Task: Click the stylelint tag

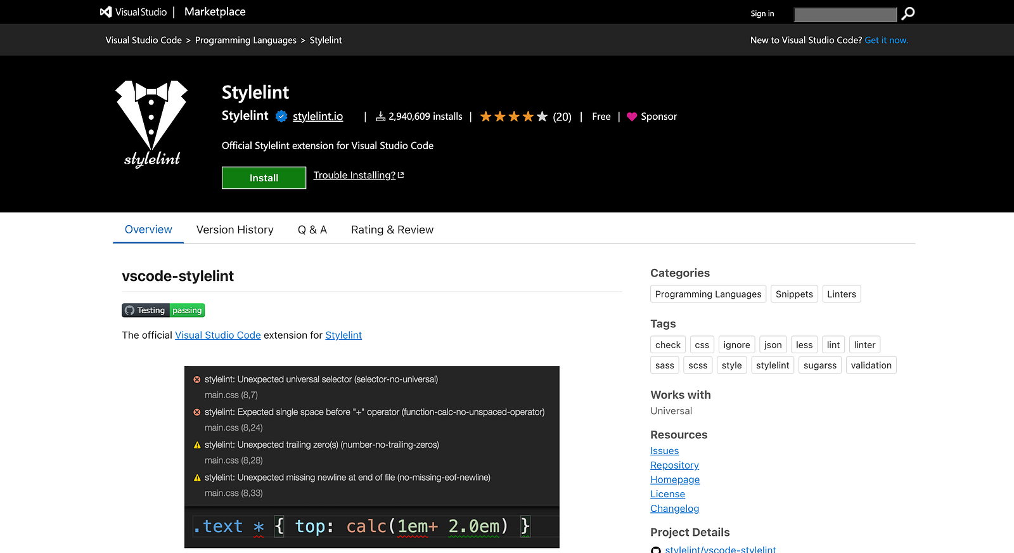Action: pyautogui.click(x=773, y=365)
